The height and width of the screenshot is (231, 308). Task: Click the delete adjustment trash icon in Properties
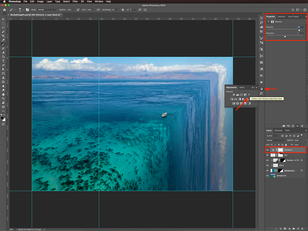[302, 126]
